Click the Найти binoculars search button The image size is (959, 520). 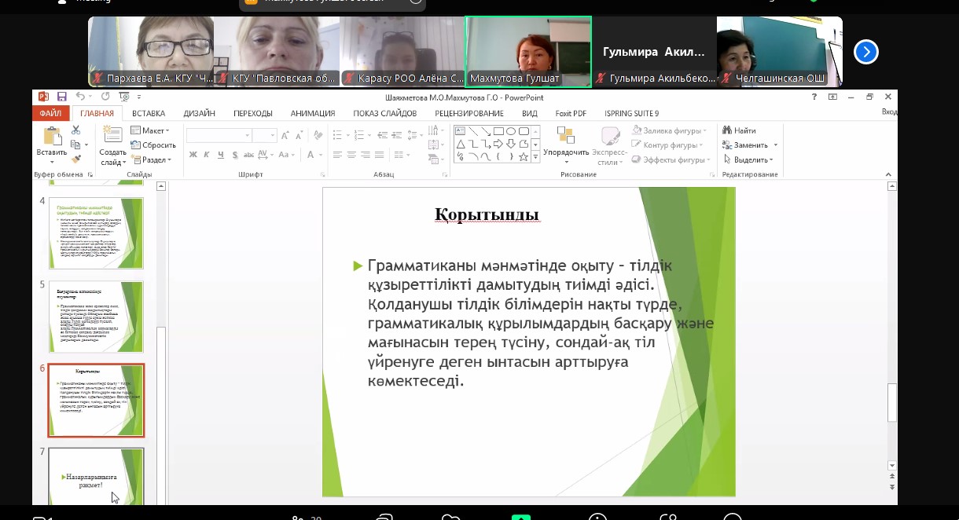coord(739,130)
